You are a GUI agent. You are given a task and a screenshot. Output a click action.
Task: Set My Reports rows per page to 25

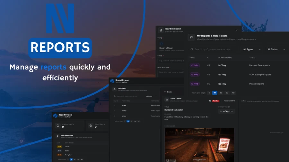(221, 93)
